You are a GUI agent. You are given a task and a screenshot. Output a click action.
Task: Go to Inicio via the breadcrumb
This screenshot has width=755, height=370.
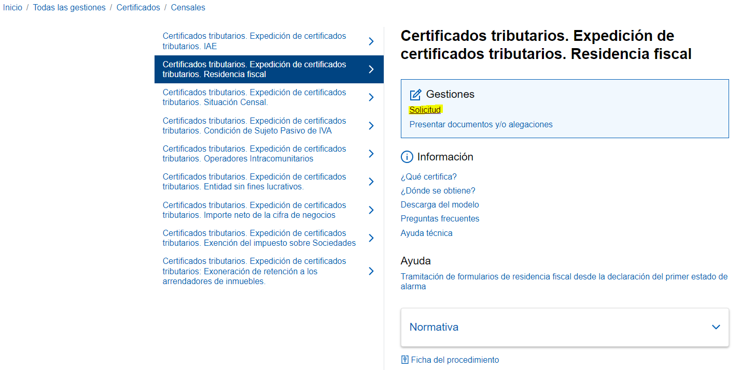click(x=12, y=7)
